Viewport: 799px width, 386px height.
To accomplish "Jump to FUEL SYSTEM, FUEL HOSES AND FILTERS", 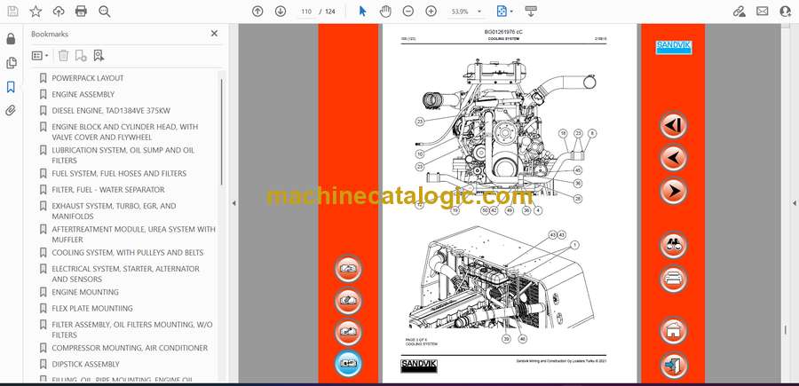I will tap(119, 173).
